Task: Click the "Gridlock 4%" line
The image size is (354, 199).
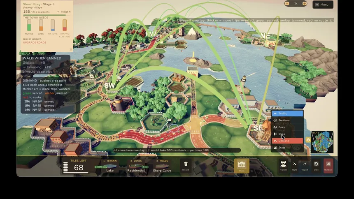Action: click(34, 63)
